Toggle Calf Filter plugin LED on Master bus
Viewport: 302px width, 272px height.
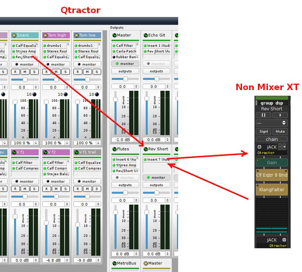pyautogui.click(x=114, y=46)
